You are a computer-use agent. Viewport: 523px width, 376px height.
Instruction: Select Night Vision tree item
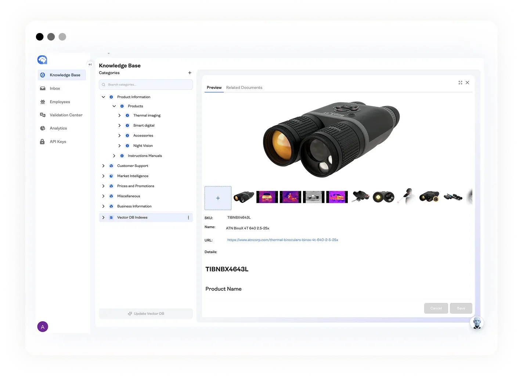143,146
